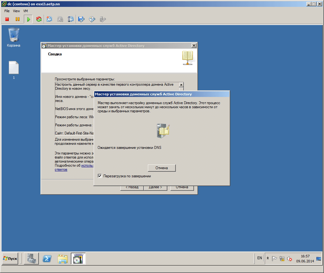Click the red Power Off VM button
This screenshot has width=324, height=273.
(7, 19)
